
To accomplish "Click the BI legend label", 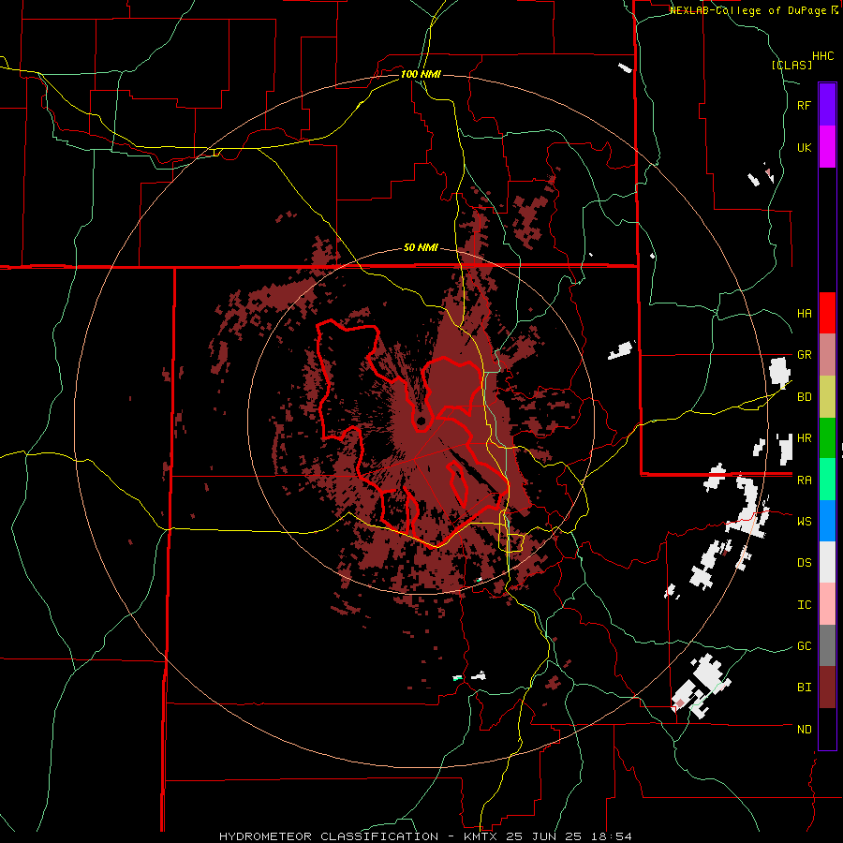I will click(x=804, y=688).
